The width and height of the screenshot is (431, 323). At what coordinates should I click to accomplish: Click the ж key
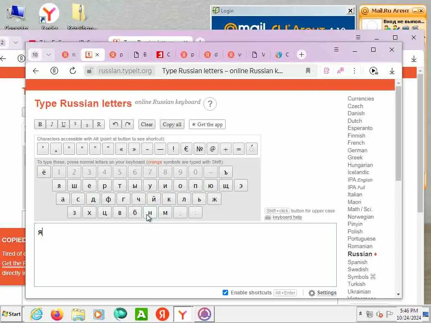214,199
